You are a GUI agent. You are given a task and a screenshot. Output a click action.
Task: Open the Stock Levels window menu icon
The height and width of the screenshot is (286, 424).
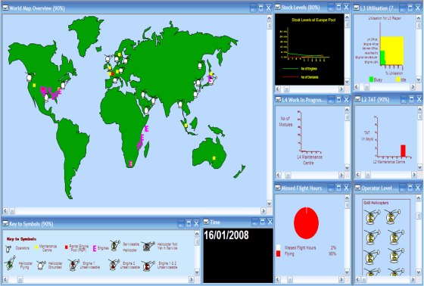coord(278,8)
